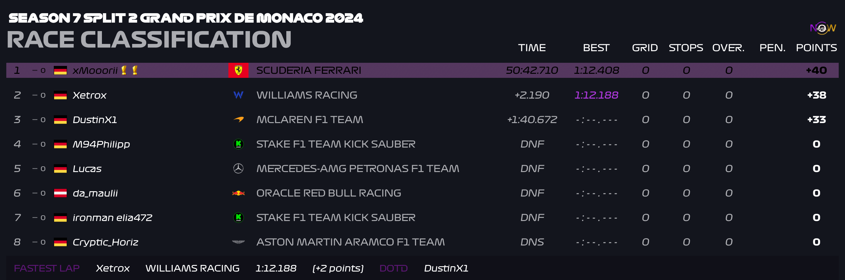Screen dimensions: 845x280
Task: Click the purple fastest lap time 1:12.188
Action: tap(596, 95)
